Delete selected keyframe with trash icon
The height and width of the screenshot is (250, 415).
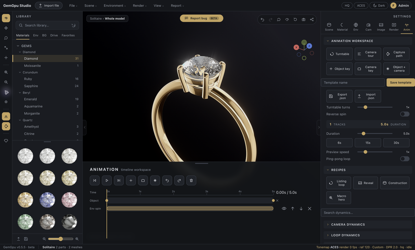[191, 180]
